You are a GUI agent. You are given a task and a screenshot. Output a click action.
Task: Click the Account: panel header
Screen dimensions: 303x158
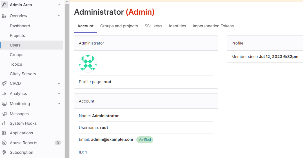tap(146, 101)
